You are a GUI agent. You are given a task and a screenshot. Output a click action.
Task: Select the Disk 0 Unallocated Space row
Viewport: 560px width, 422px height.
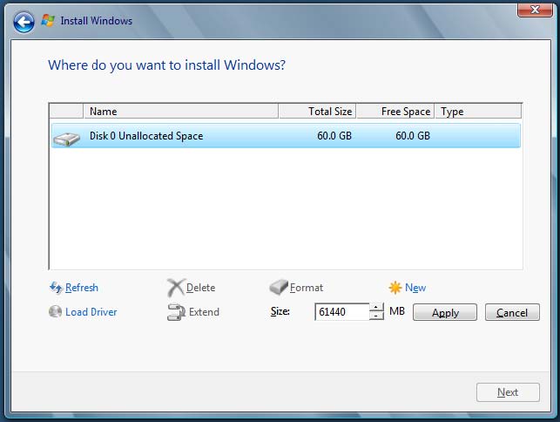[286, 136]
